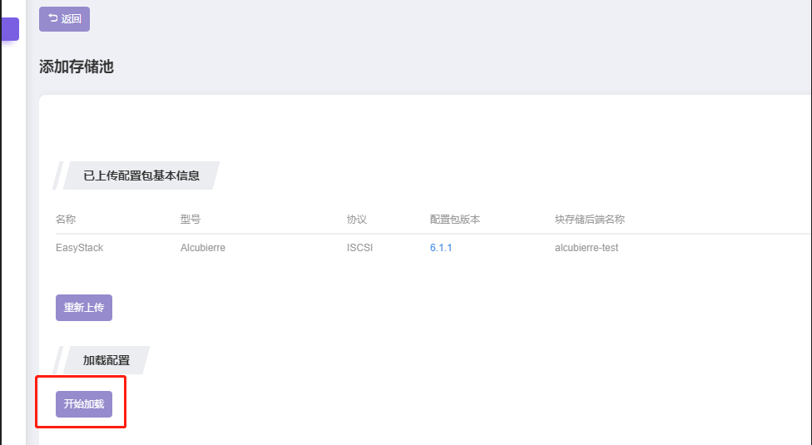
Task: Open the 6.1.1 version link
Action: [441, 248]
